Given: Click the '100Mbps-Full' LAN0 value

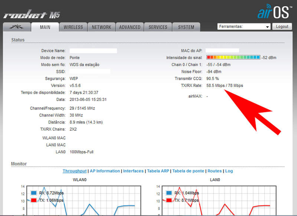Looking at the screenshot, I should click(x=82, y=152).
